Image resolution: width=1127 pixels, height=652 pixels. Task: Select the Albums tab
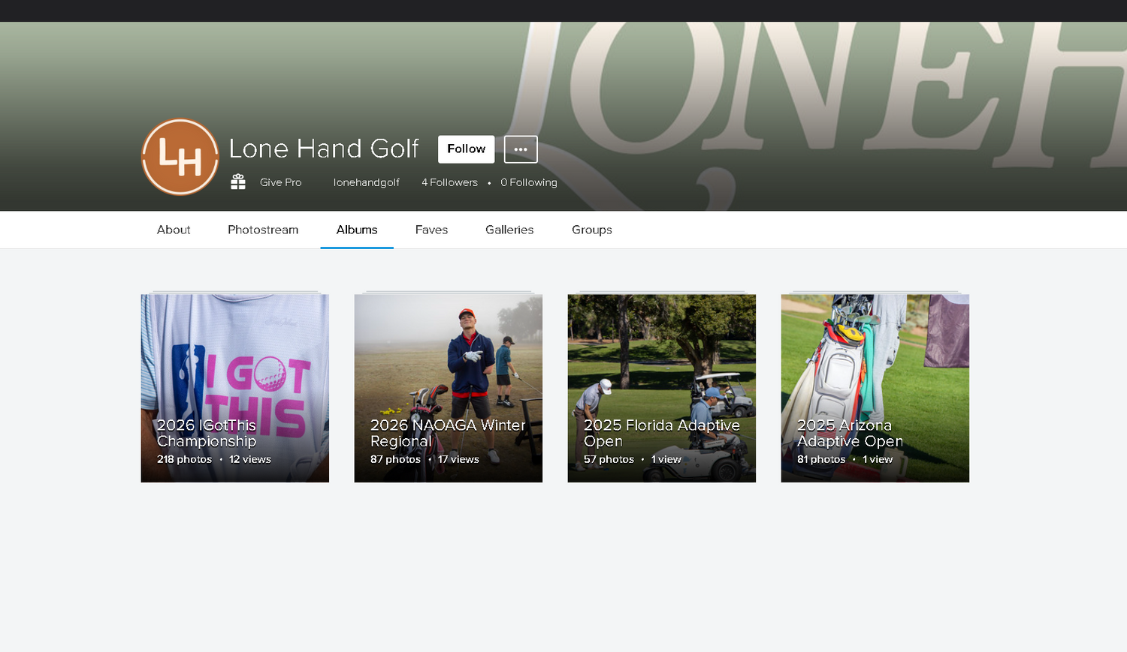[x=357, y=230]
